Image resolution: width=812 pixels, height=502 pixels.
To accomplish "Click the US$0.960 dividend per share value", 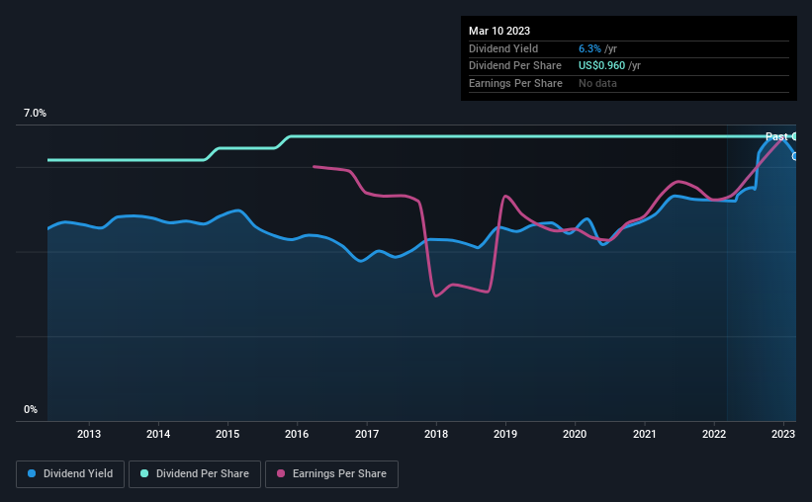I will click(x=601, y=65).
